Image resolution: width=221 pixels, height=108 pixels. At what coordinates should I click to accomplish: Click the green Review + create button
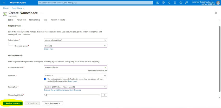13,103
